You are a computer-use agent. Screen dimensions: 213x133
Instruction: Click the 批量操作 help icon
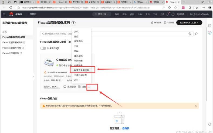pos(58,48)
